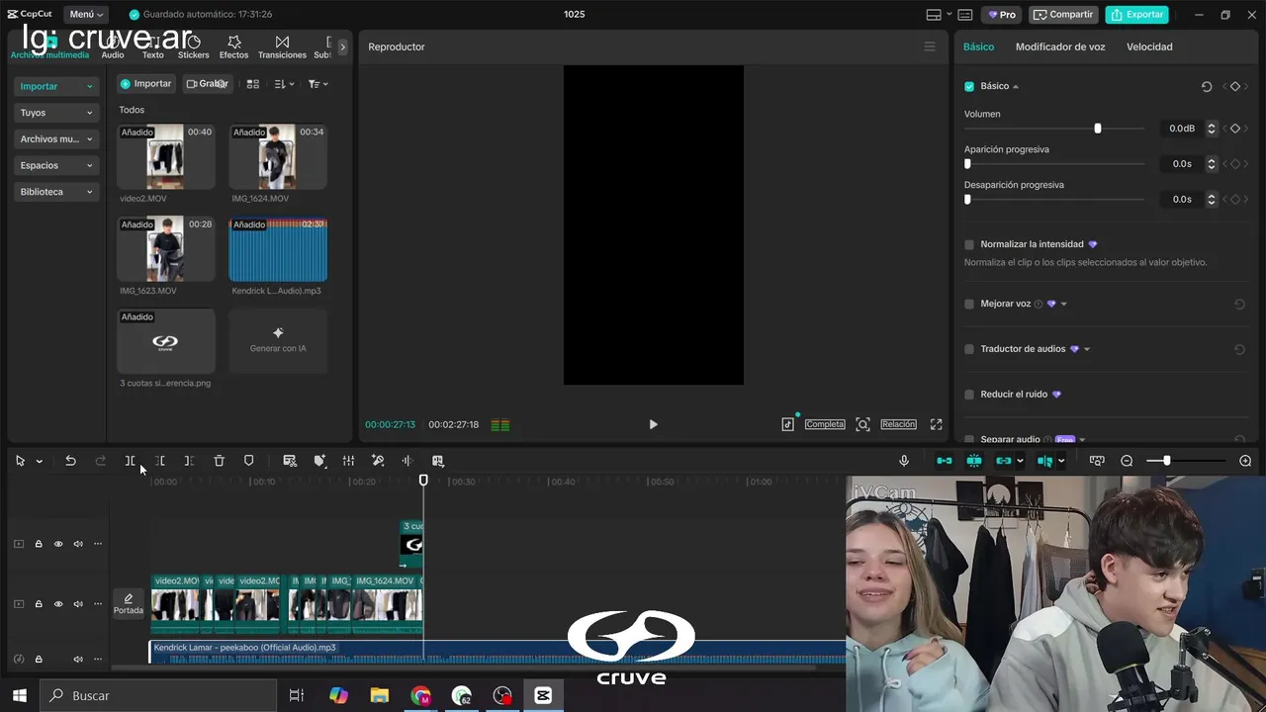Reset Básico settings with circular arrow
Viewport: 1266px width, 712px height.
pyautogui.click(x=1207, y=87)
